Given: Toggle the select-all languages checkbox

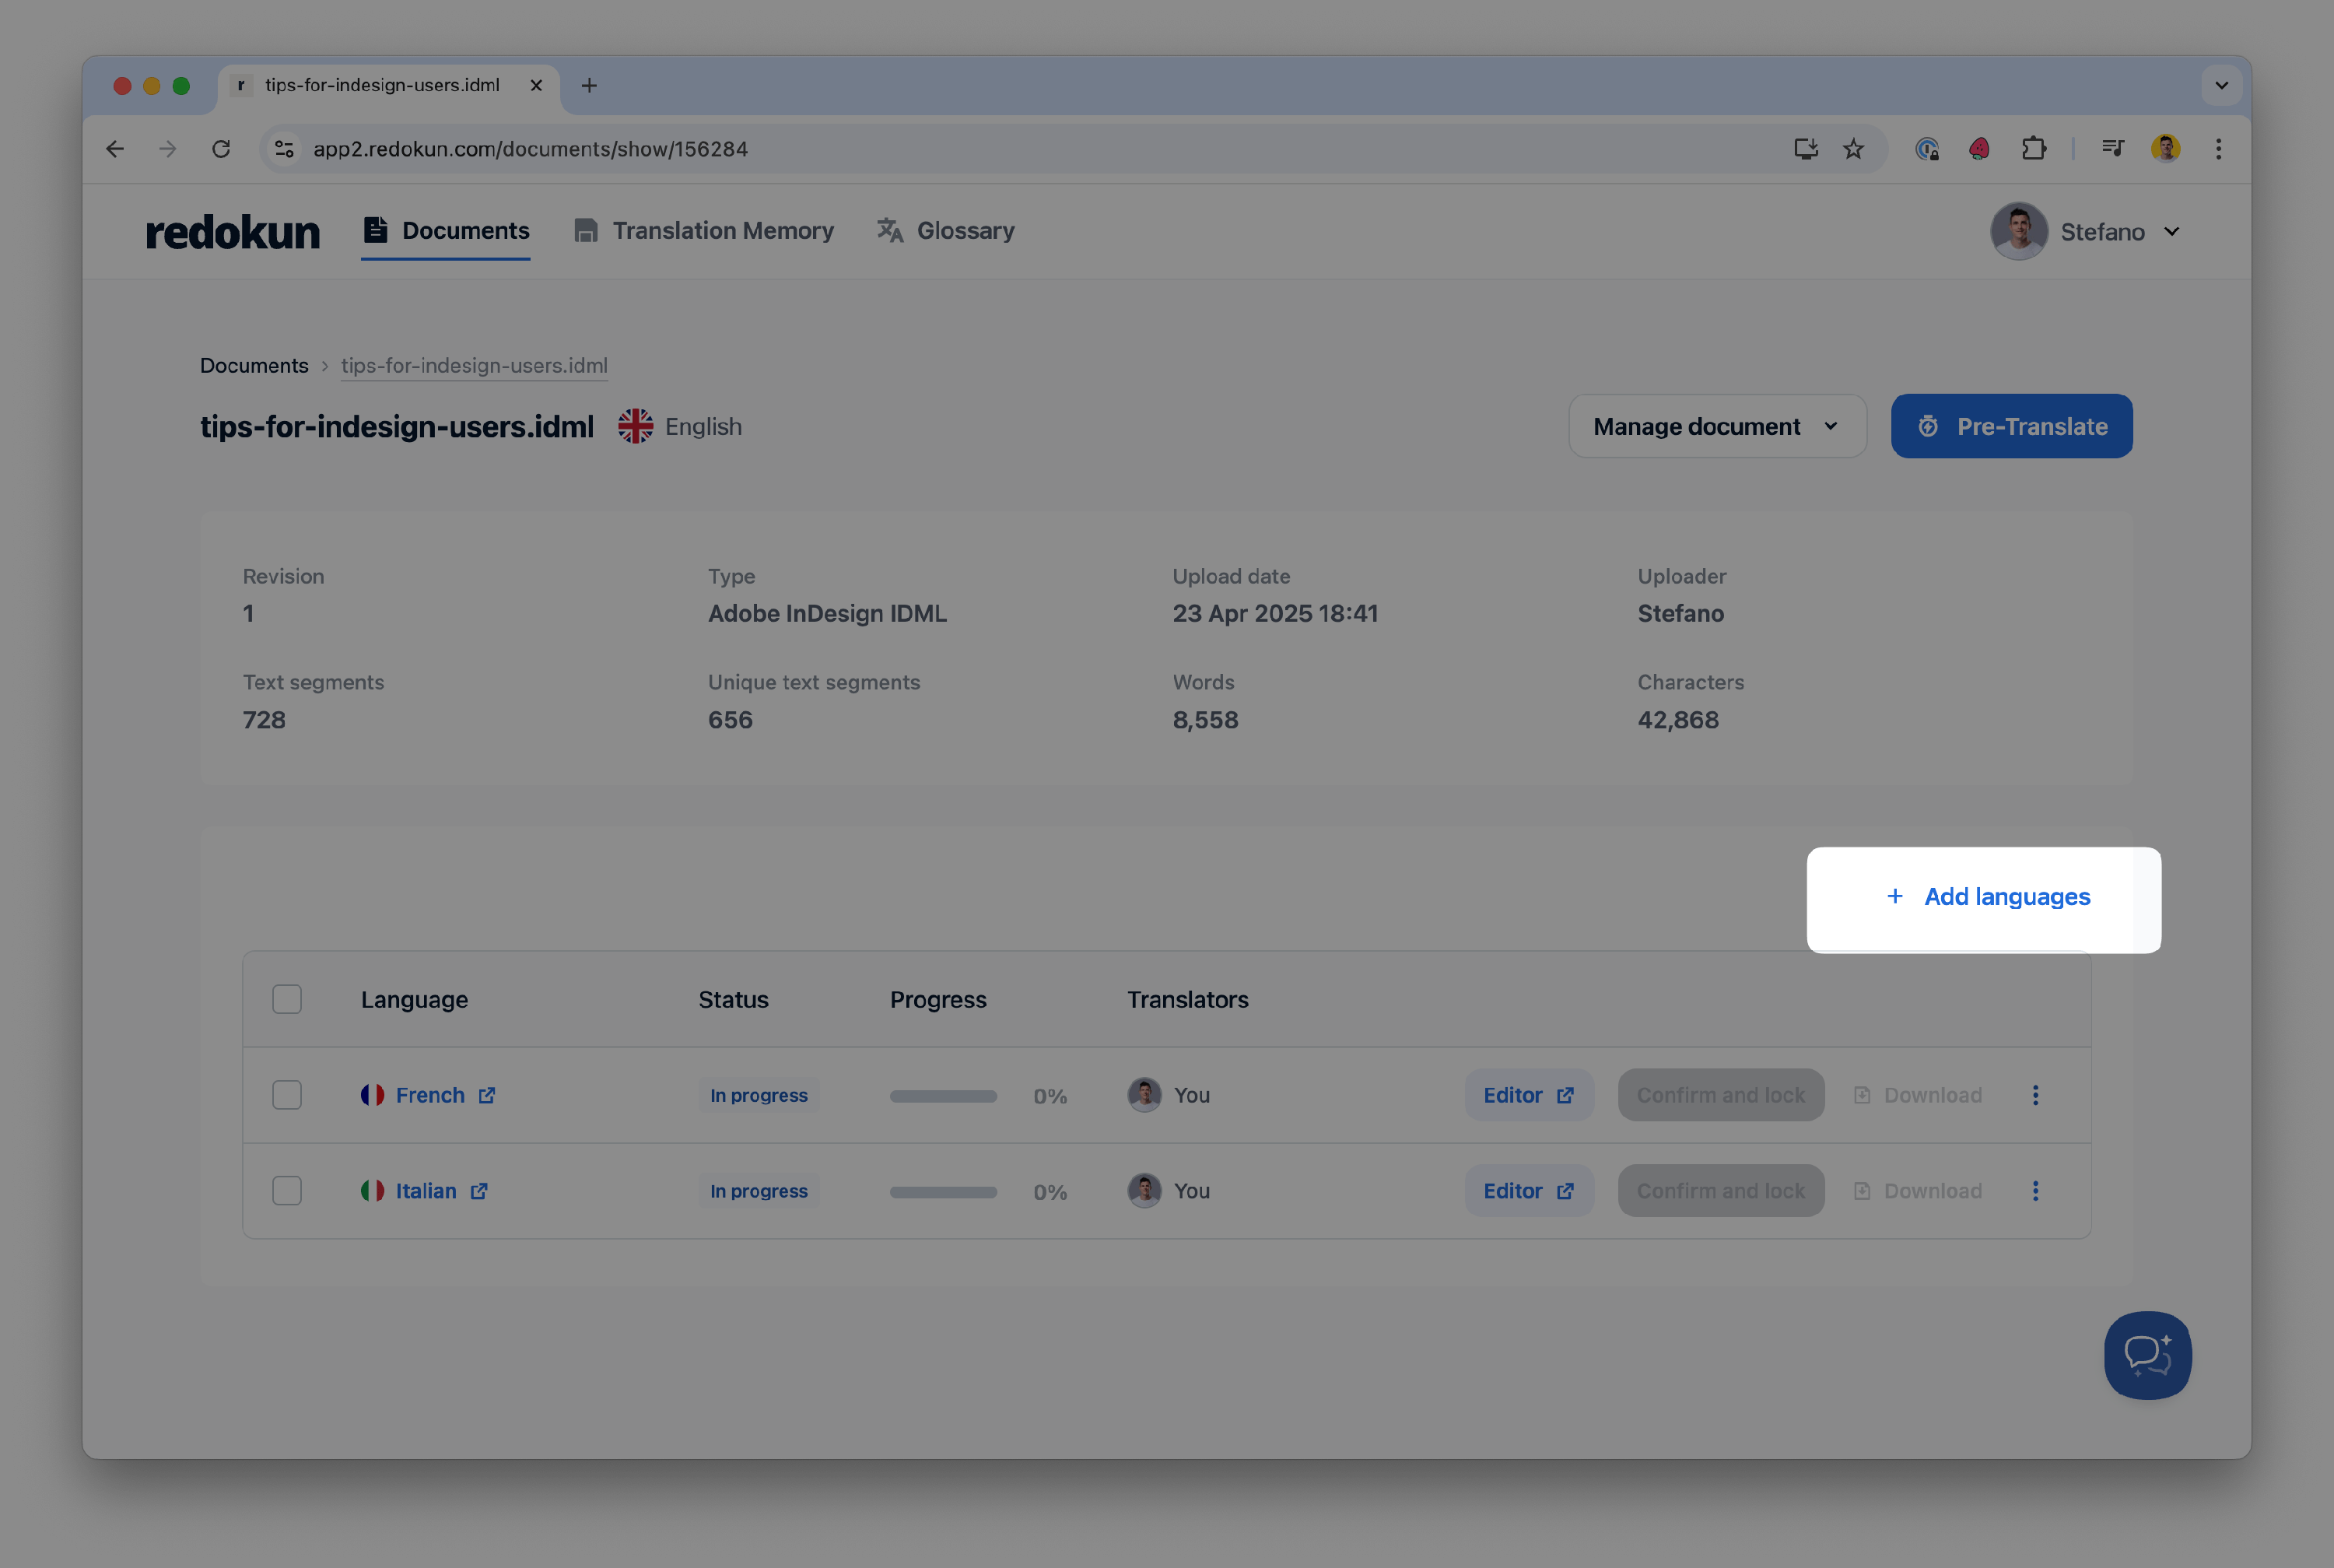Looking at the screenshot, I should tap(287, 999).
